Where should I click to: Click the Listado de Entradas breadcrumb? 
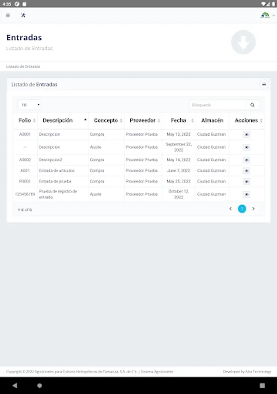[23, 67]
